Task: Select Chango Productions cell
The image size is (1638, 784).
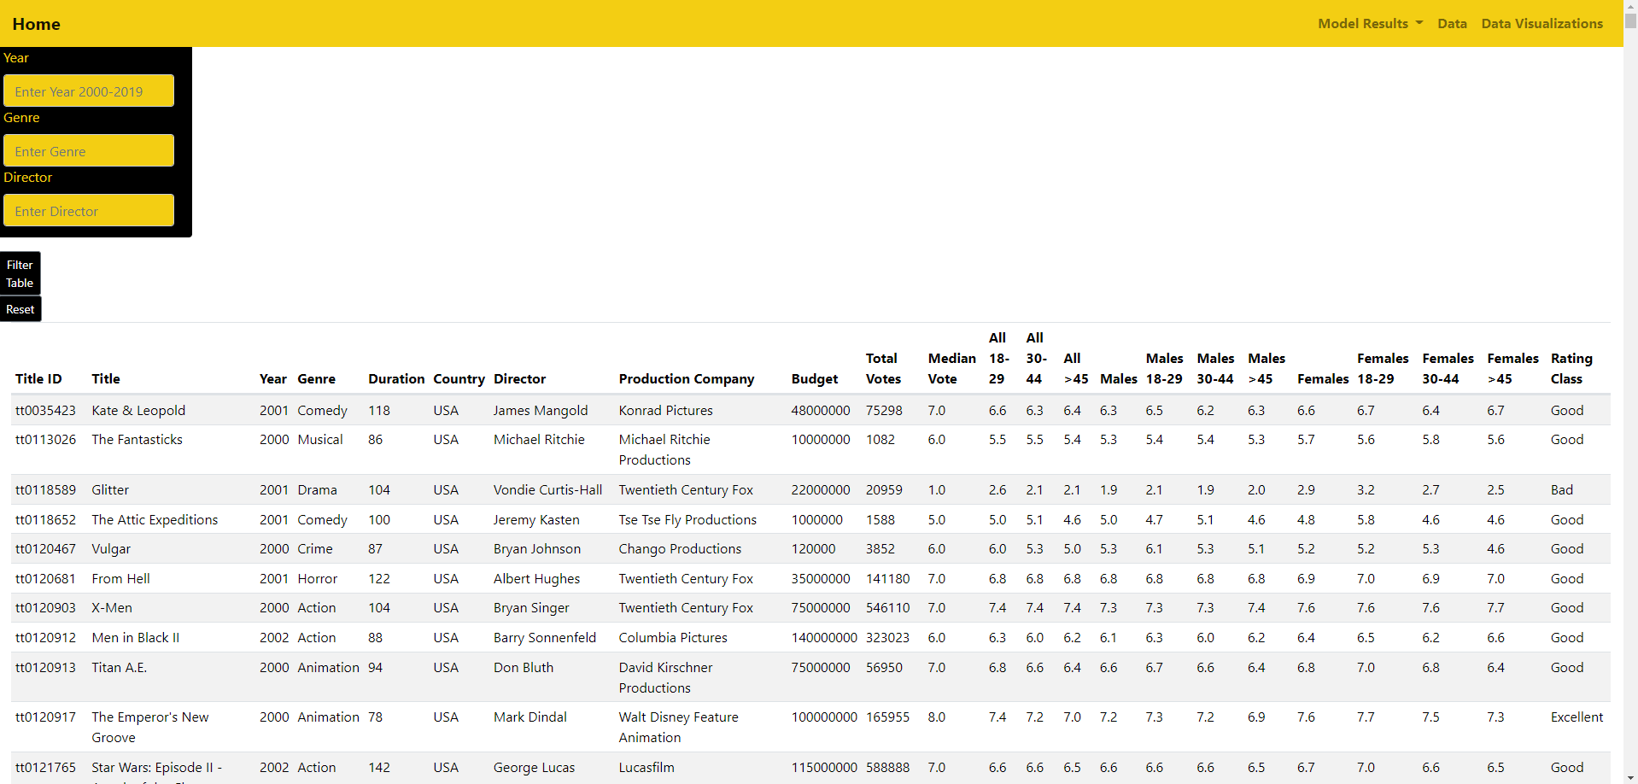Action: 680,548
